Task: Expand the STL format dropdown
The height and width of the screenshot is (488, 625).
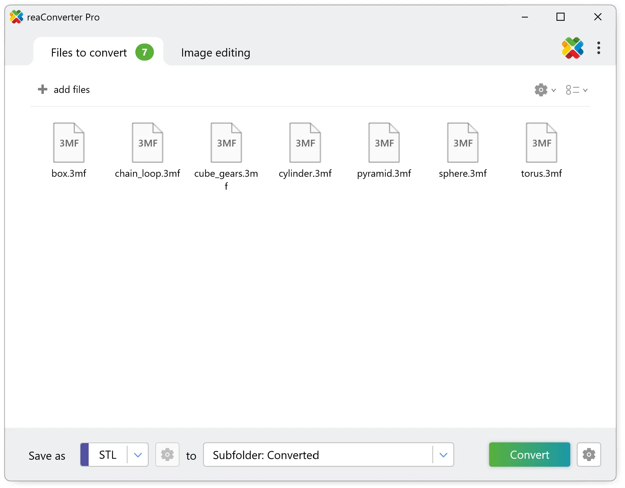Action: click(x=138, y=455)
